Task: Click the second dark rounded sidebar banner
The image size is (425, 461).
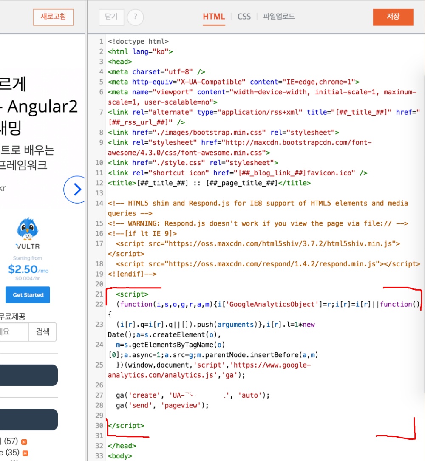Action: 28,419
